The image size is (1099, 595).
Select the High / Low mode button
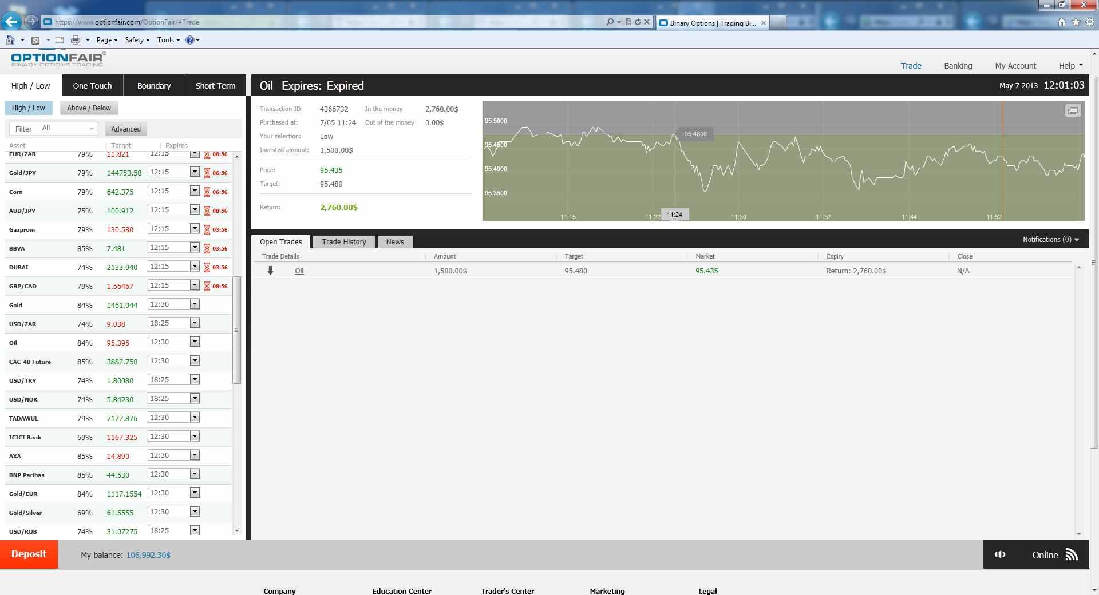point(29,108)
